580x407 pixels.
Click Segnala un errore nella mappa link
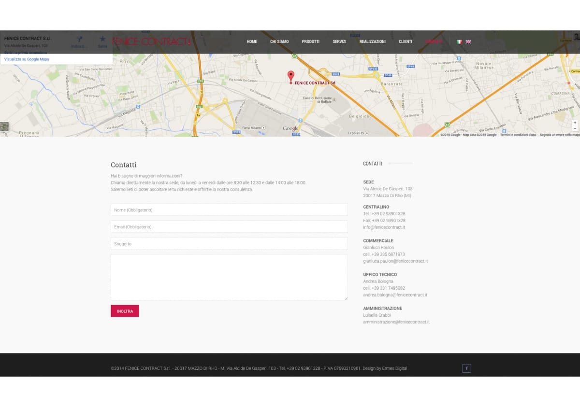(x=560, y=135)
